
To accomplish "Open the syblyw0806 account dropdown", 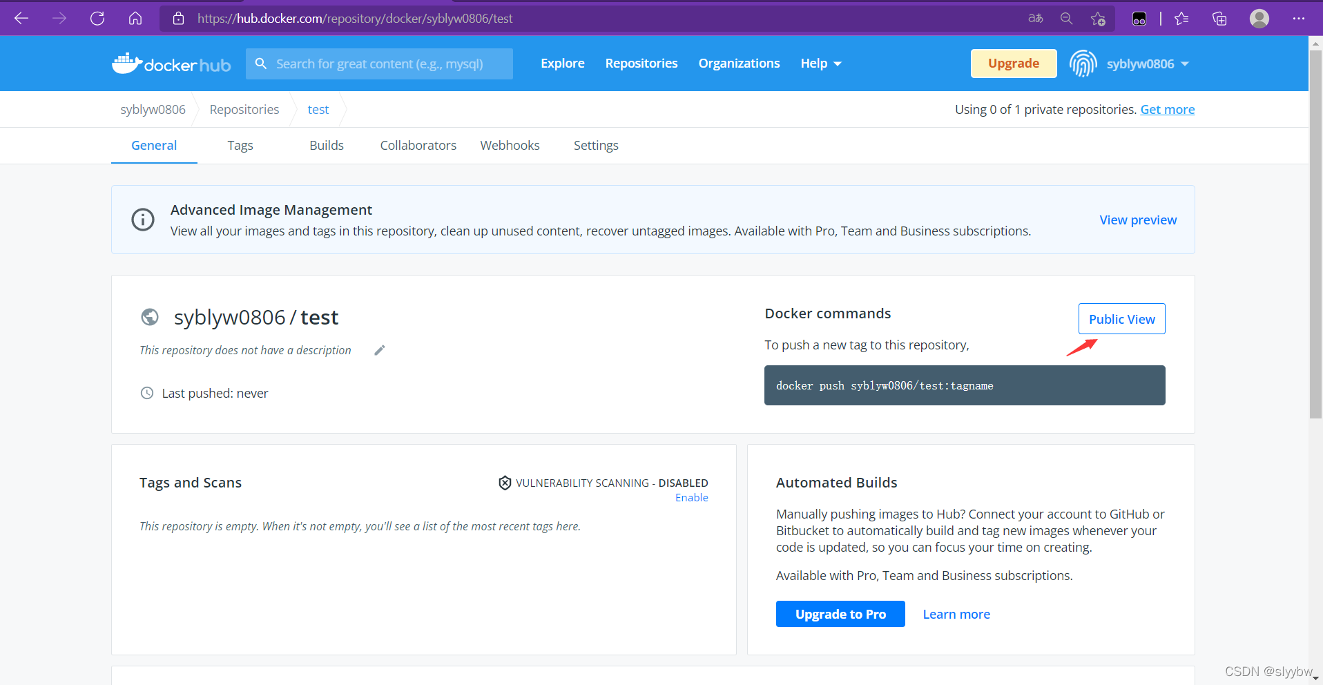I will pyautogui.click(x=1148, y=64).
